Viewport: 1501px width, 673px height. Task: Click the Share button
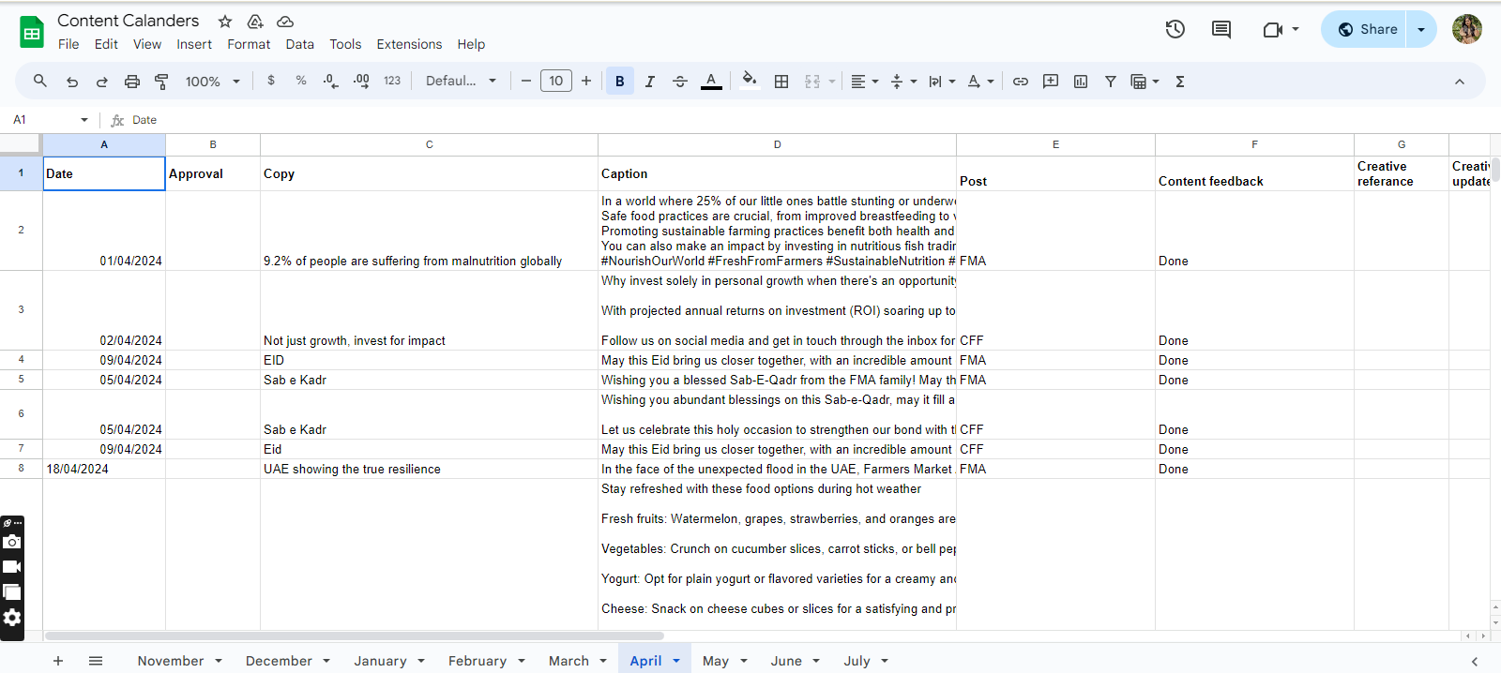pyautogui.click(x=1368, y=29)
